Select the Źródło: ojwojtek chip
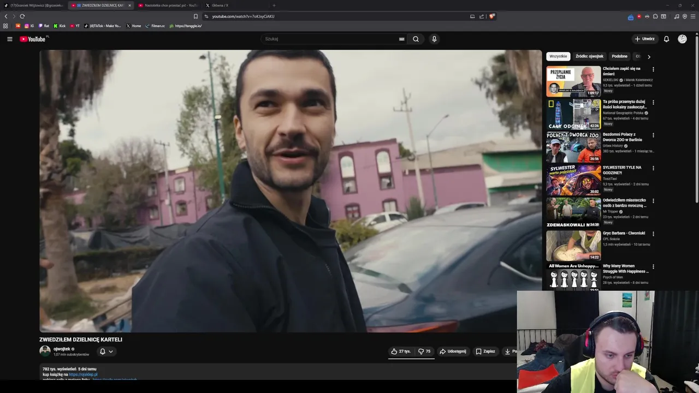The height and width of the screenshot is (393, 699). (x=589, y=56)
